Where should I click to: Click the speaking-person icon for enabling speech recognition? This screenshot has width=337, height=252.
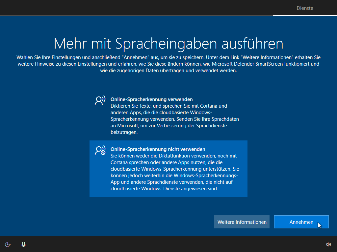(x=100, y=100)
